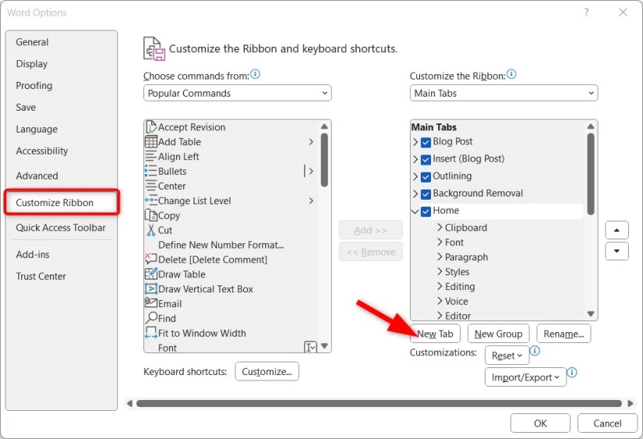Expand the Outlining tab node
The image size is (643, 439).
[x=415, y=176]
